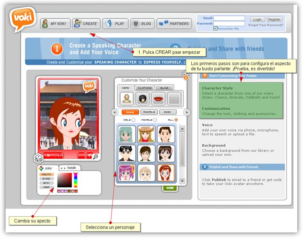This screenshot has height=238, width=302.
Task: Select SKIN in the color options
Action: (46, 183)
